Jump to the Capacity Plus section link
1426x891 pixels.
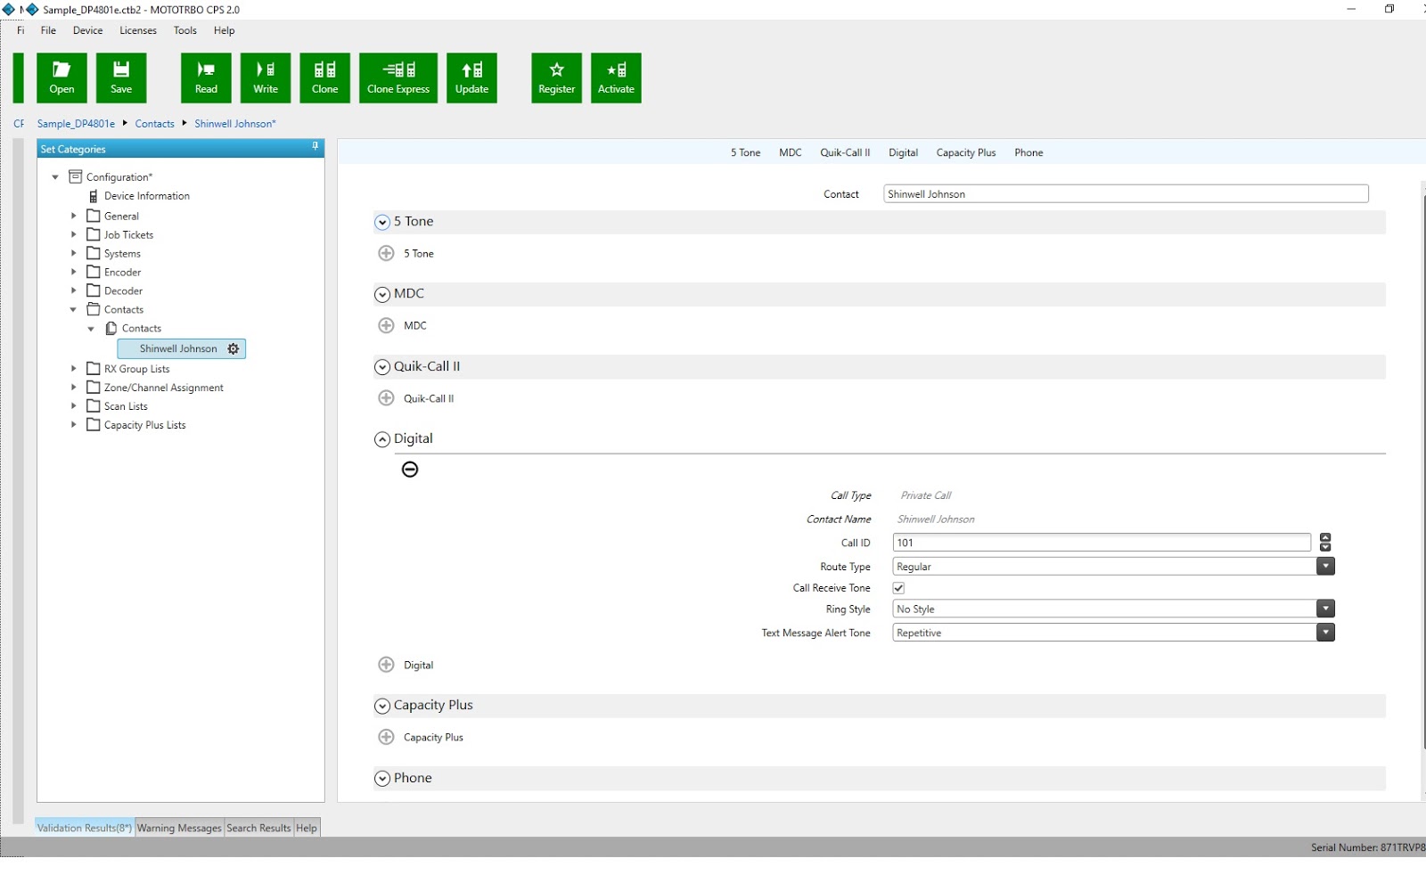point(965,152)
